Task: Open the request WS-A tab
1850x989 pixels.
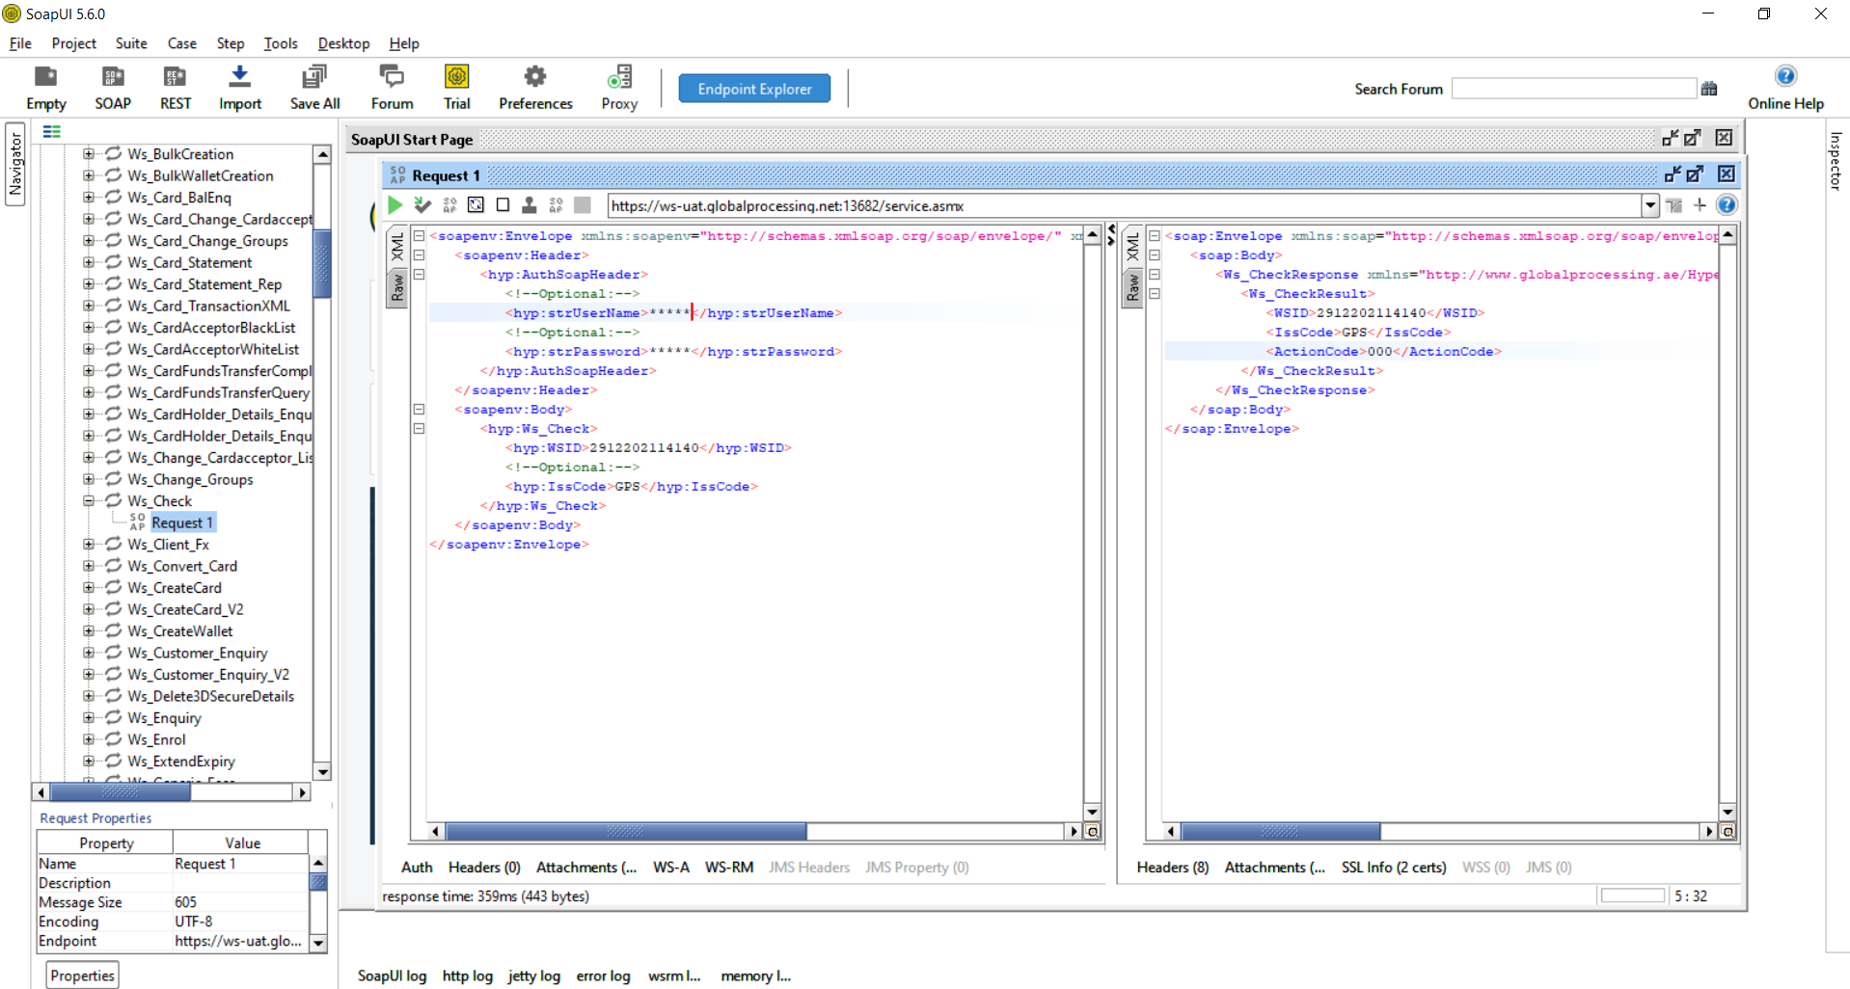Action: tap(671, 868)
